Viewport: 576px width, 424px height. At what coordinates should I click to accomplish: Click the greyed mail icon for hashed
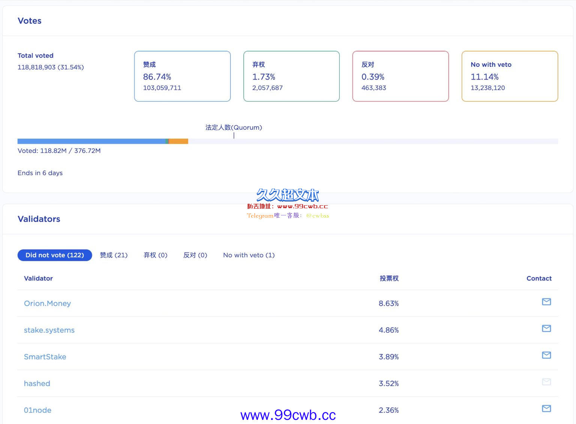click(546, 382)
